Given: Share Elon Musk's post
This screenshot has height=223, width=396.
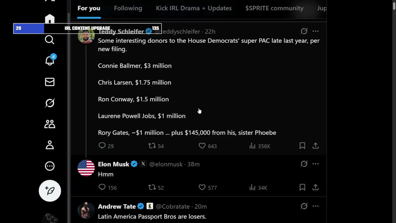Looking at the screenshot, I should [315, 187].
